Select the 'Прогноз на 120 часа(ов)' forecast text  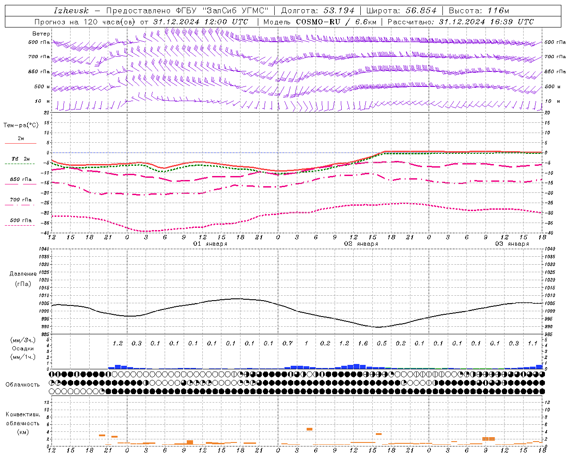pyautogui.click(x=85, y=22)
